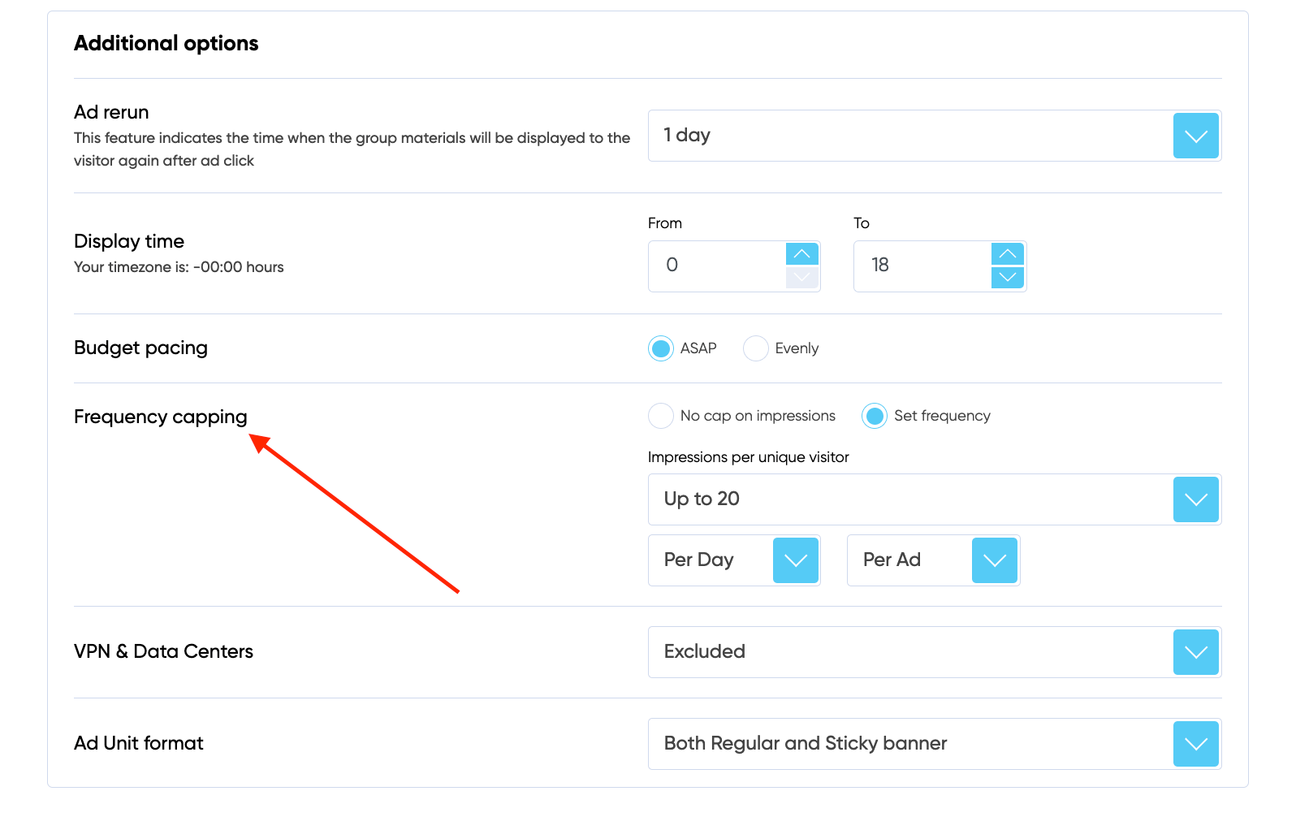
Task: Select Evenly budget pacing
Action: [x=755, y=348]
